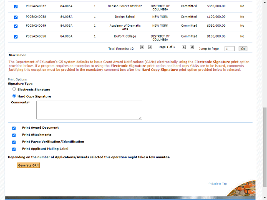Toggle Print Award Document checkbox
This screenshot has width=267, height=200.
coord(14,128)
